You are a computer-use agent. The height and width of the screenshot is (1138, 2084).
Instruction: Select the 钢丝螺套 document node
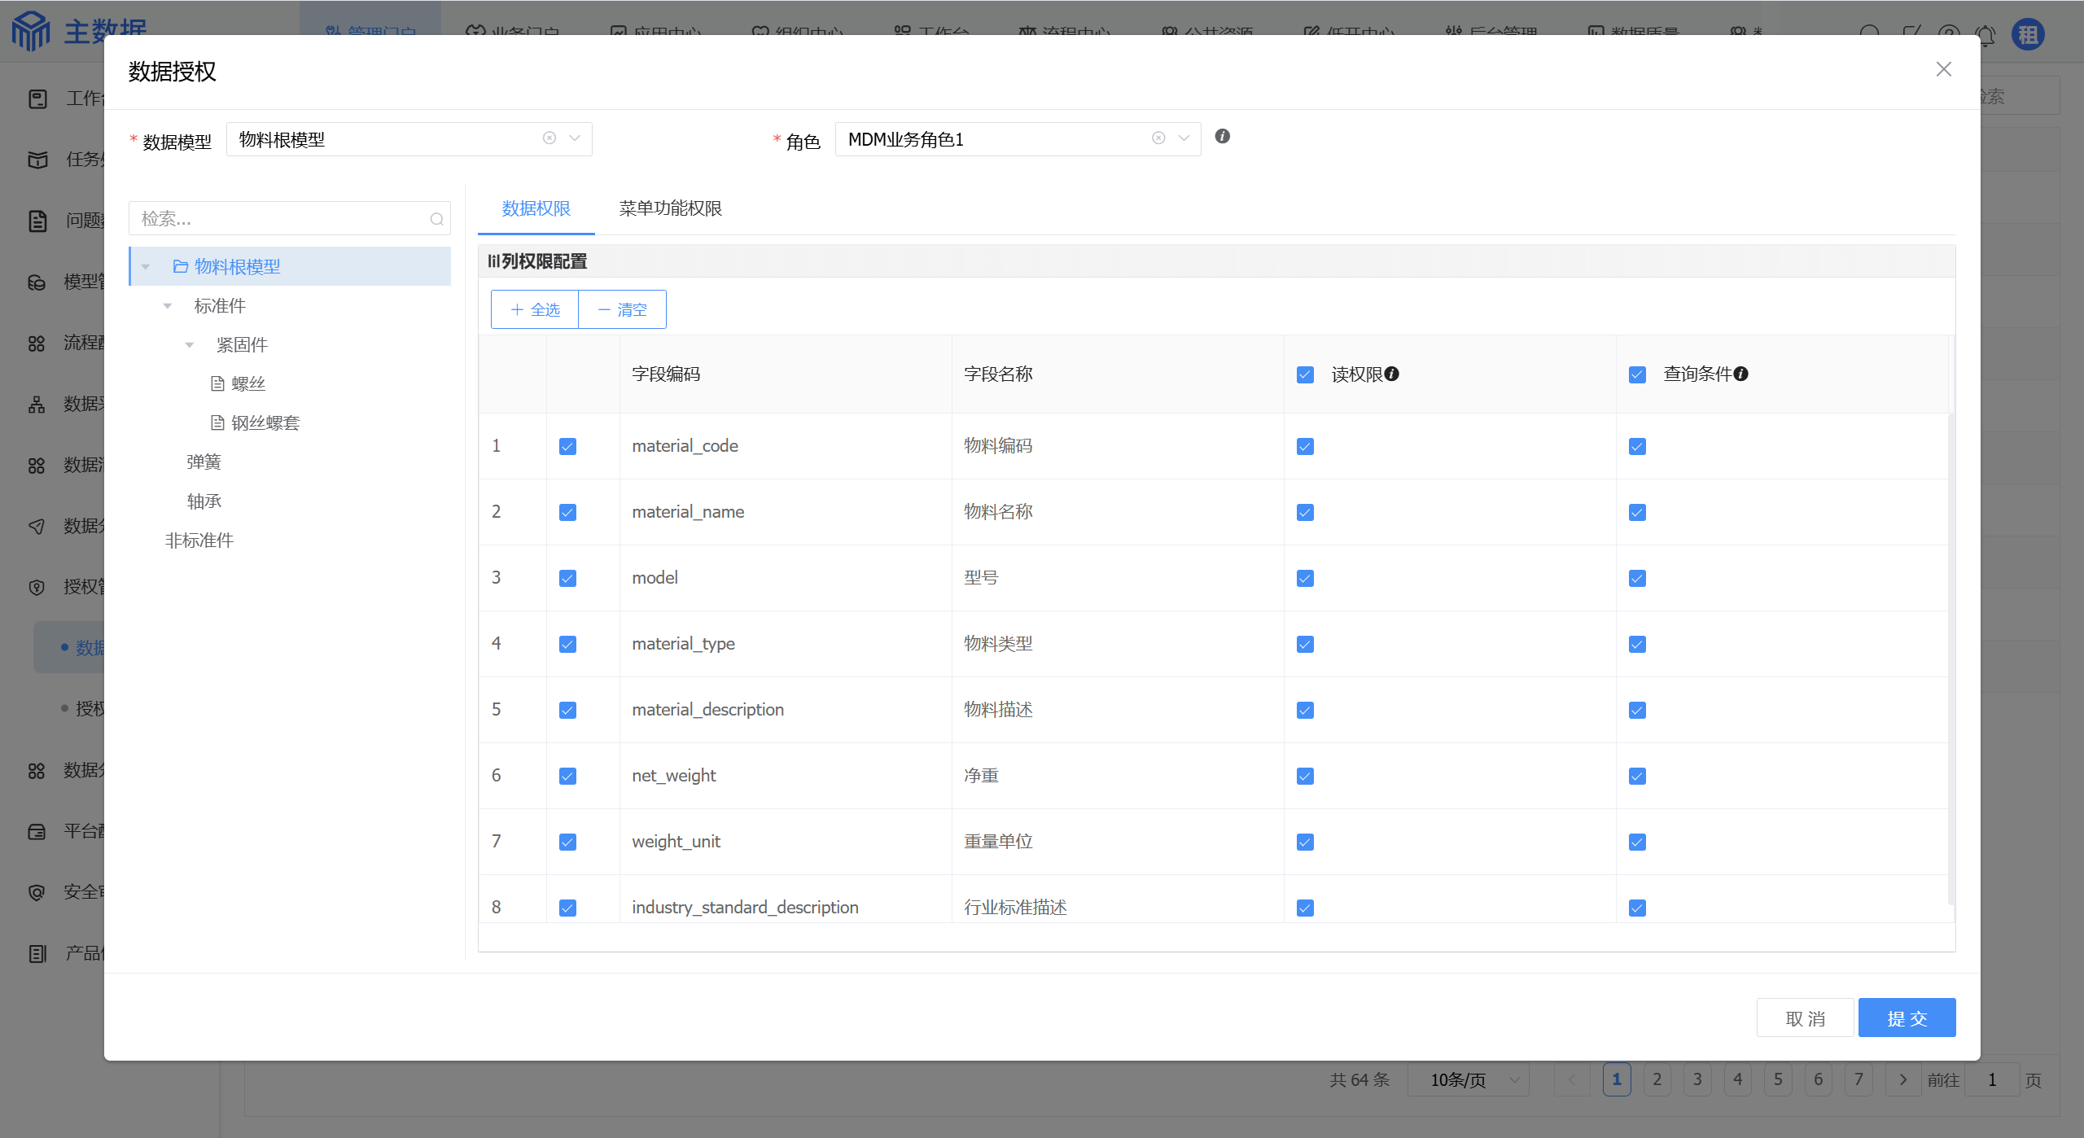[x=265, y=422]
